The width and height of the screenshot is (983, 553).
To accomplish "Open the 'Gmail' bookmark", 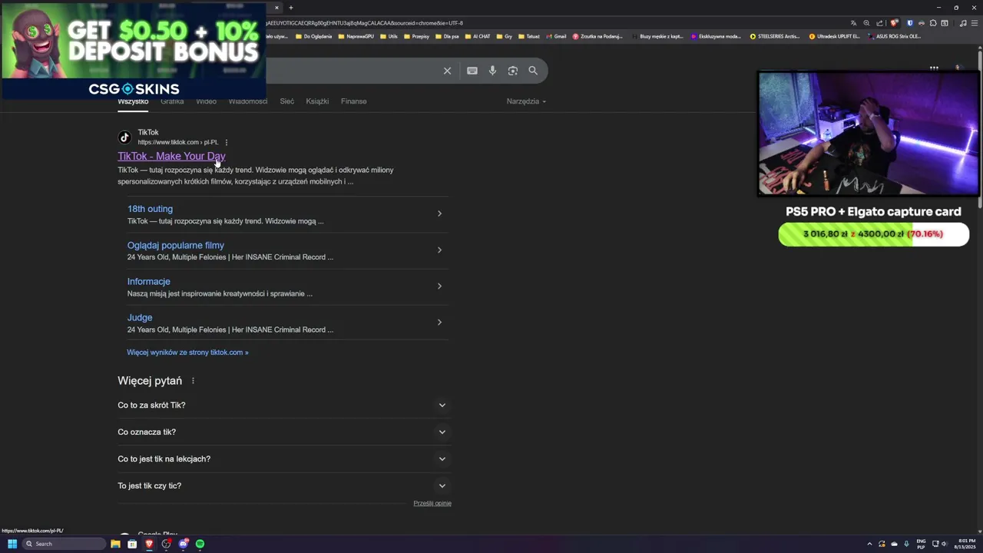I will 555,36.
